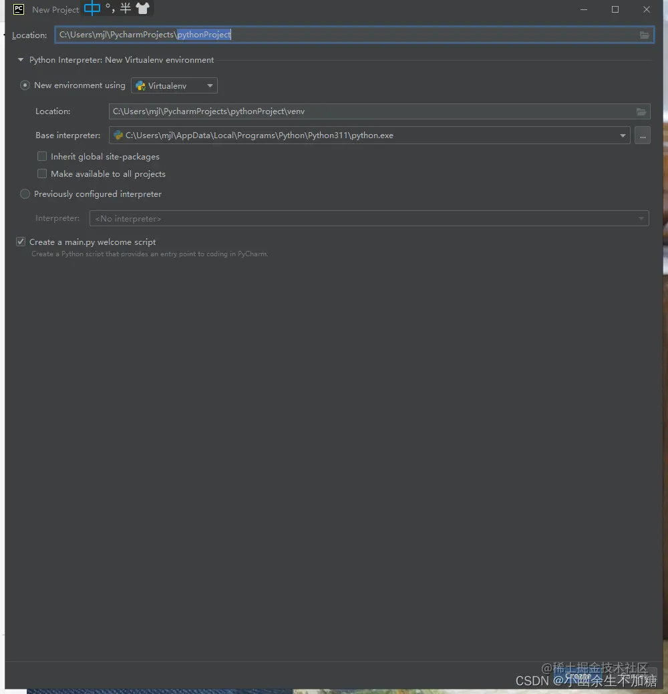Select Previously configured interpreter radio button
The image size is (668, 694).
point(25,194)
